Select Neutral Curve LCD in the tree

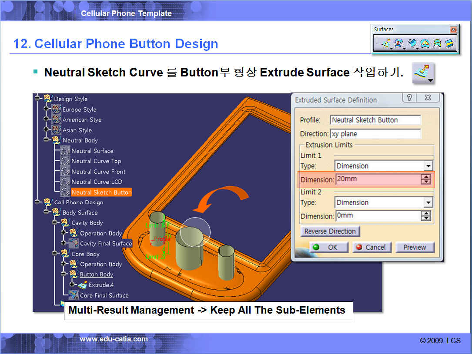click(97, 182)
